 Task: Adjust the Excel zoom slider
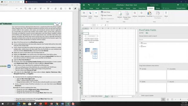[180, 100]
